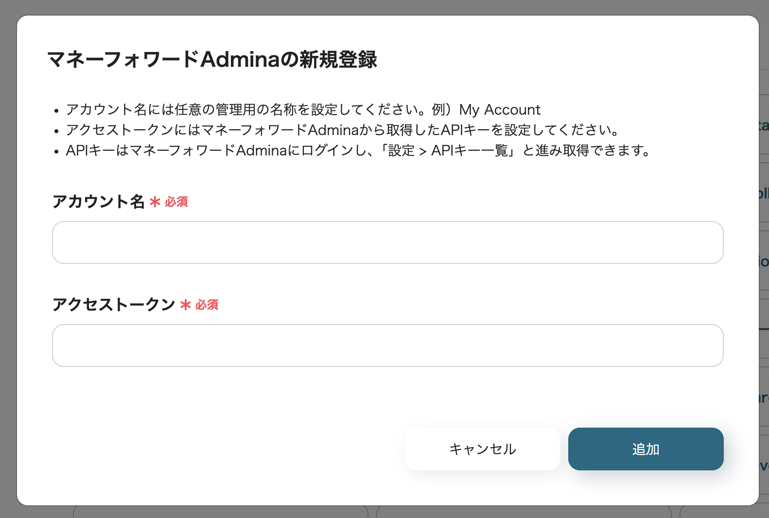Select the 必須 marker next to アカウント名
The image size is (769, 518).
[x=176, y=202]
